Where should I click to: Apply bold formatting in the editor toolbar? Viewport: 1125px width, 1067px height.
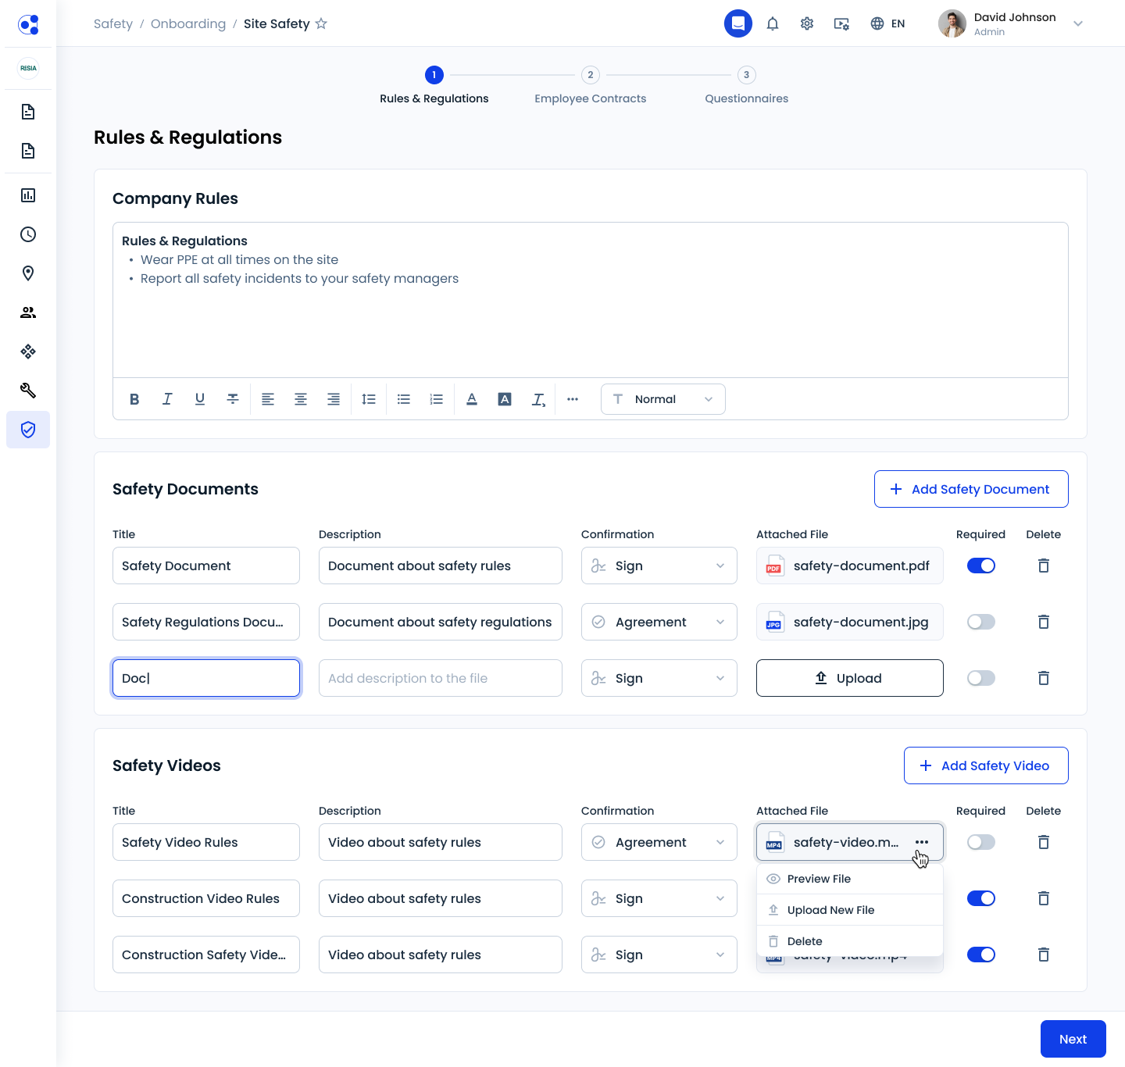click(x=134, y=399)
